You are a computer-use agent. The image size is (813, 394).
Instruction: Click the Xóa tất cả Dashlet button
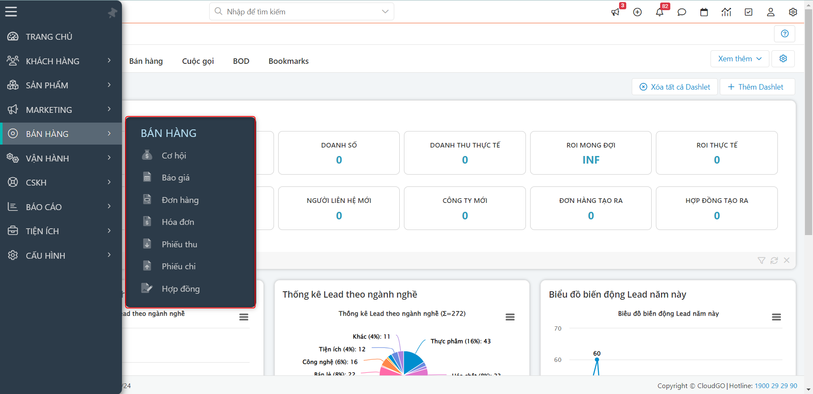(x=675, y=87)
